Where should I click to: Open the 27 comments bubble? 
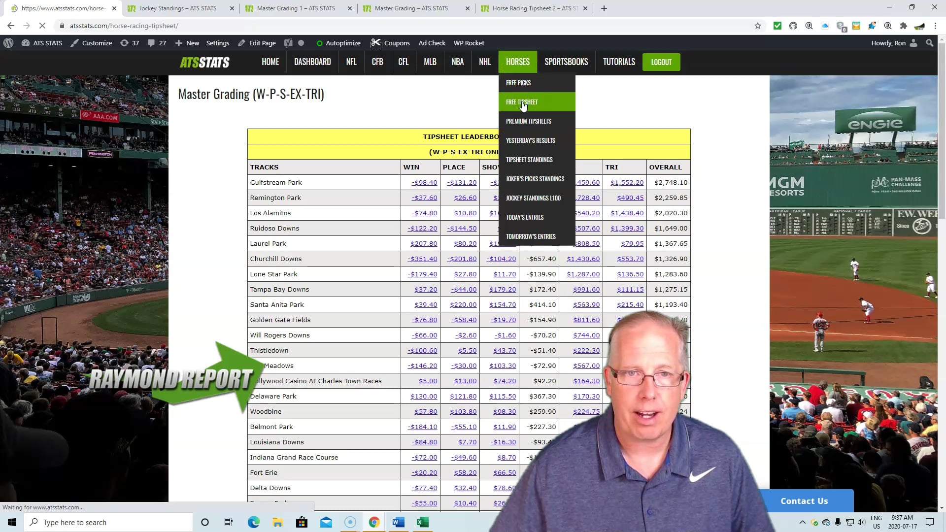tap(157, 43)
